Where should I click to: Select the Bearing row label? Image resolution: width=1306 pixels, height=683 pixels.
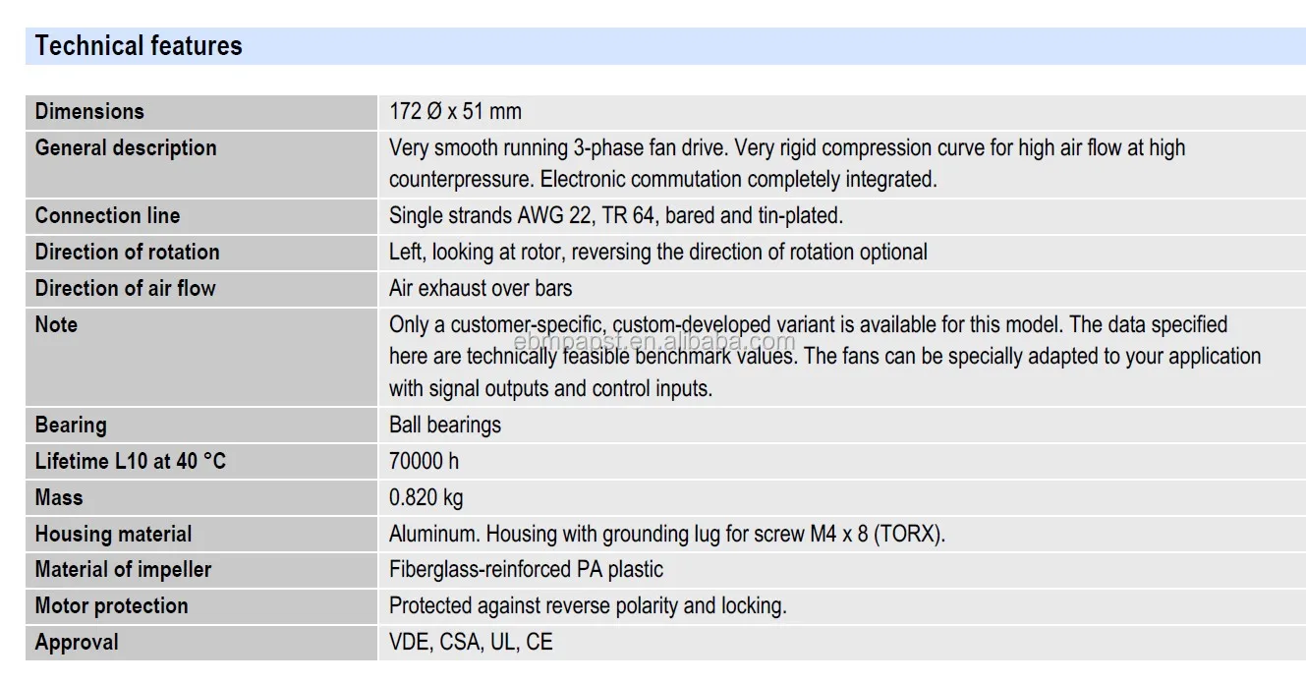71,425
